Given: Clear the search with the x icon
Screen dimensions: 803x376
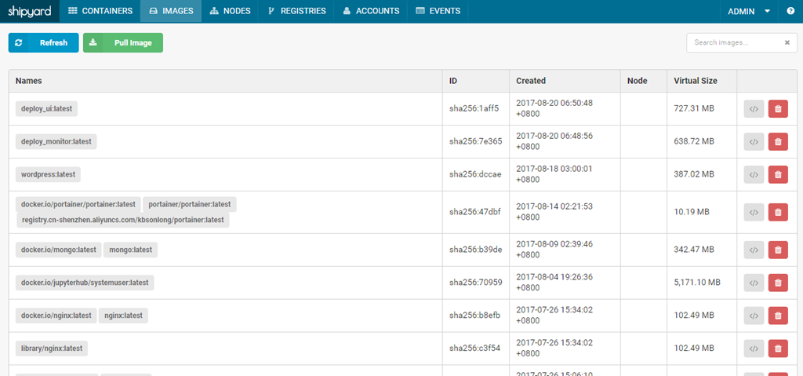Looking at the screenshot, I should click(x=787, y=42).
